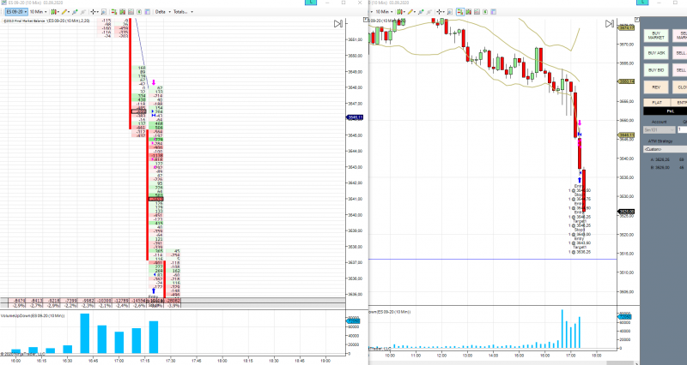This screenshot has width=687, height=365.
Task: Open the Account Sim101 dropdown
Action: coord(659,130)
